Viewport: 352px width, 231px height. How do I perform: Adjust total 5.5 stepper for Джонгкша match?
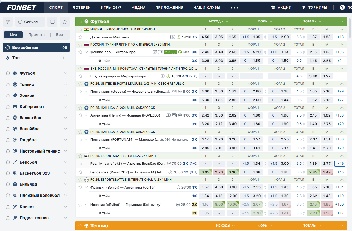(304, 37)
